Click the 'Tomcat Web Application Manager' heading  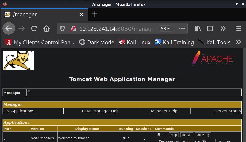(x=122, y=79)
